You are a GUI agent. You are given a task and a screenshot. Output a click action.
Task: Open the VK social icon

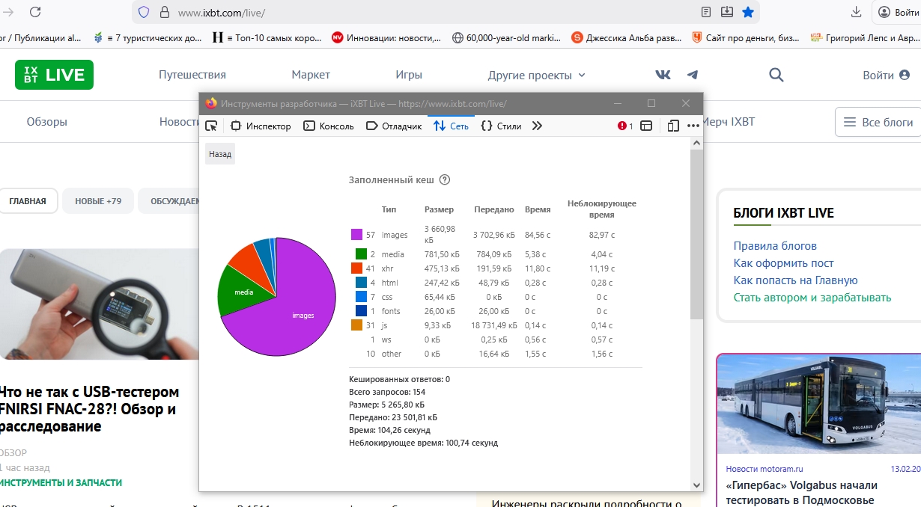coord(663,75)
